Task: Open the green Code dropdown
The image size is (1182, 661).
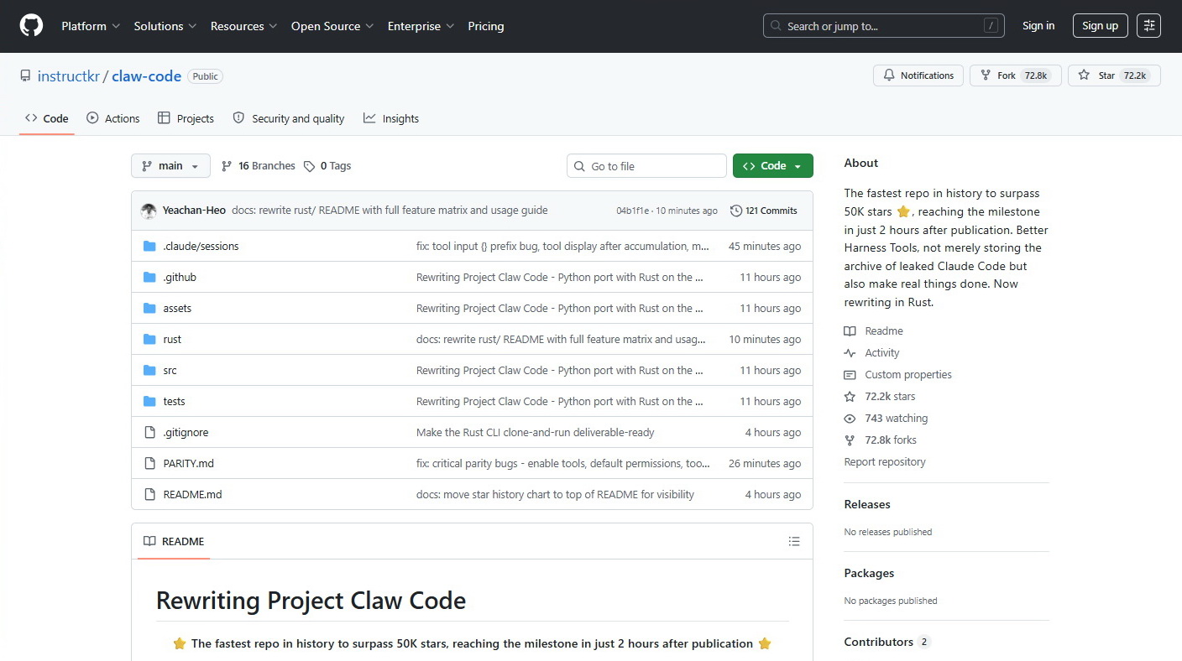Action: pyautogui.click(x=772, y=166)
